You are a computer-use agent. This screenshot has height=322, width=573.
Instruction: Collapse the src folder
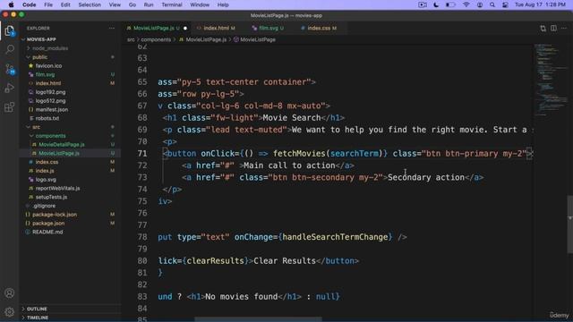[36, 127]
